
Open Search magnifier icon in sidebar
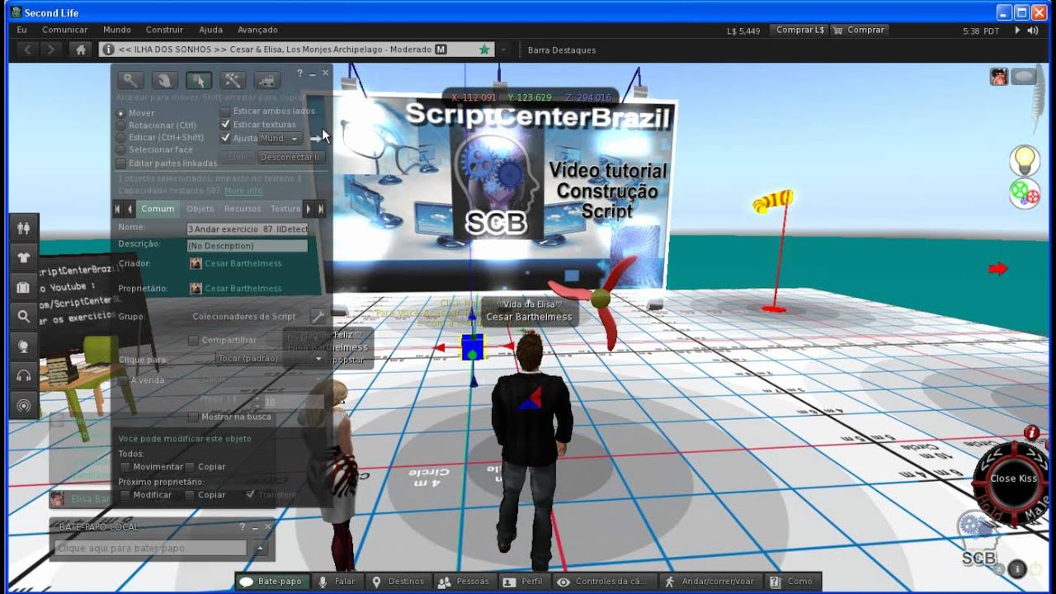click(x=23, y=317)
